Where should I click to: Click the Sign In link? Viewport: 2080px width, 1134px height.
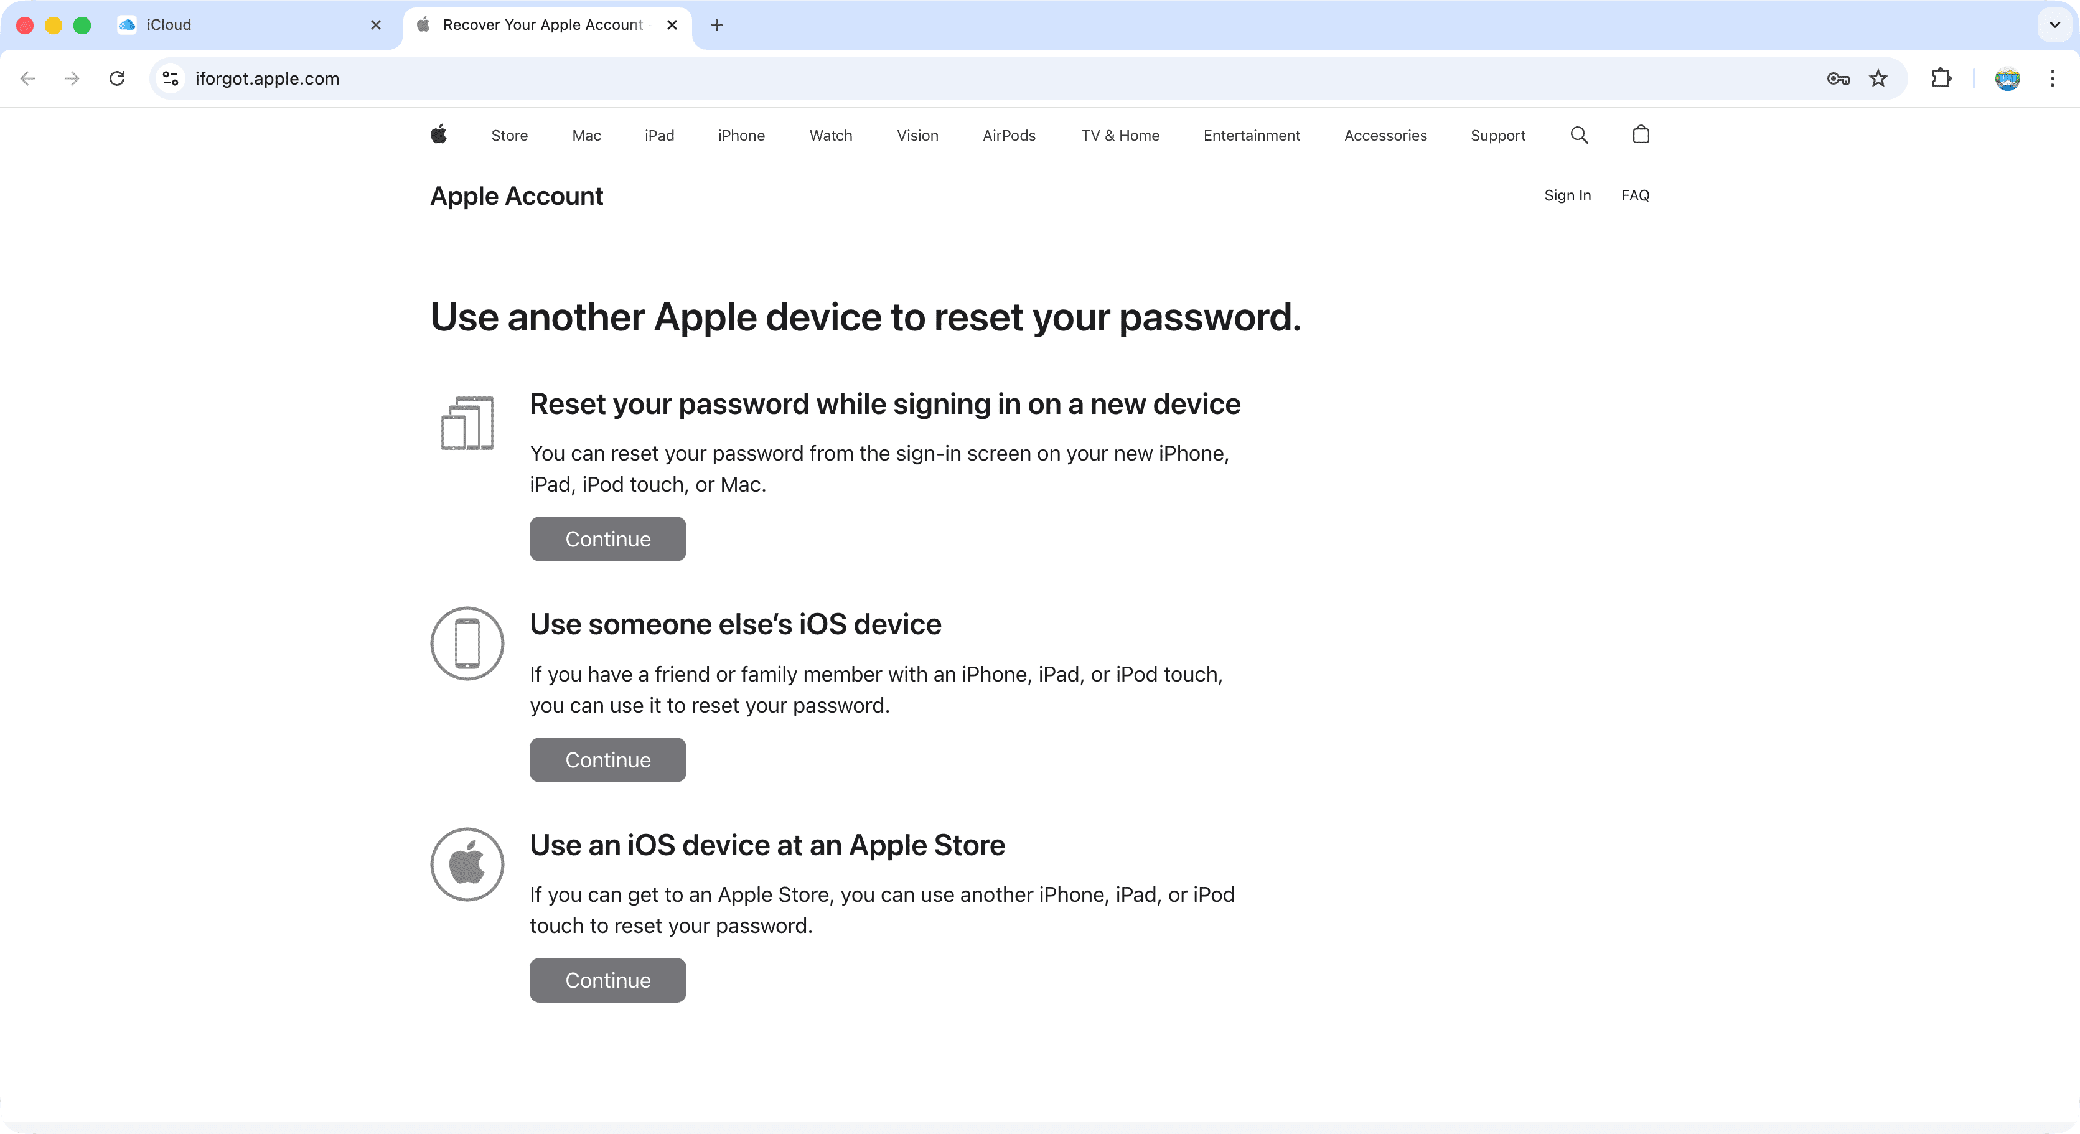(x=1567, y=195)
